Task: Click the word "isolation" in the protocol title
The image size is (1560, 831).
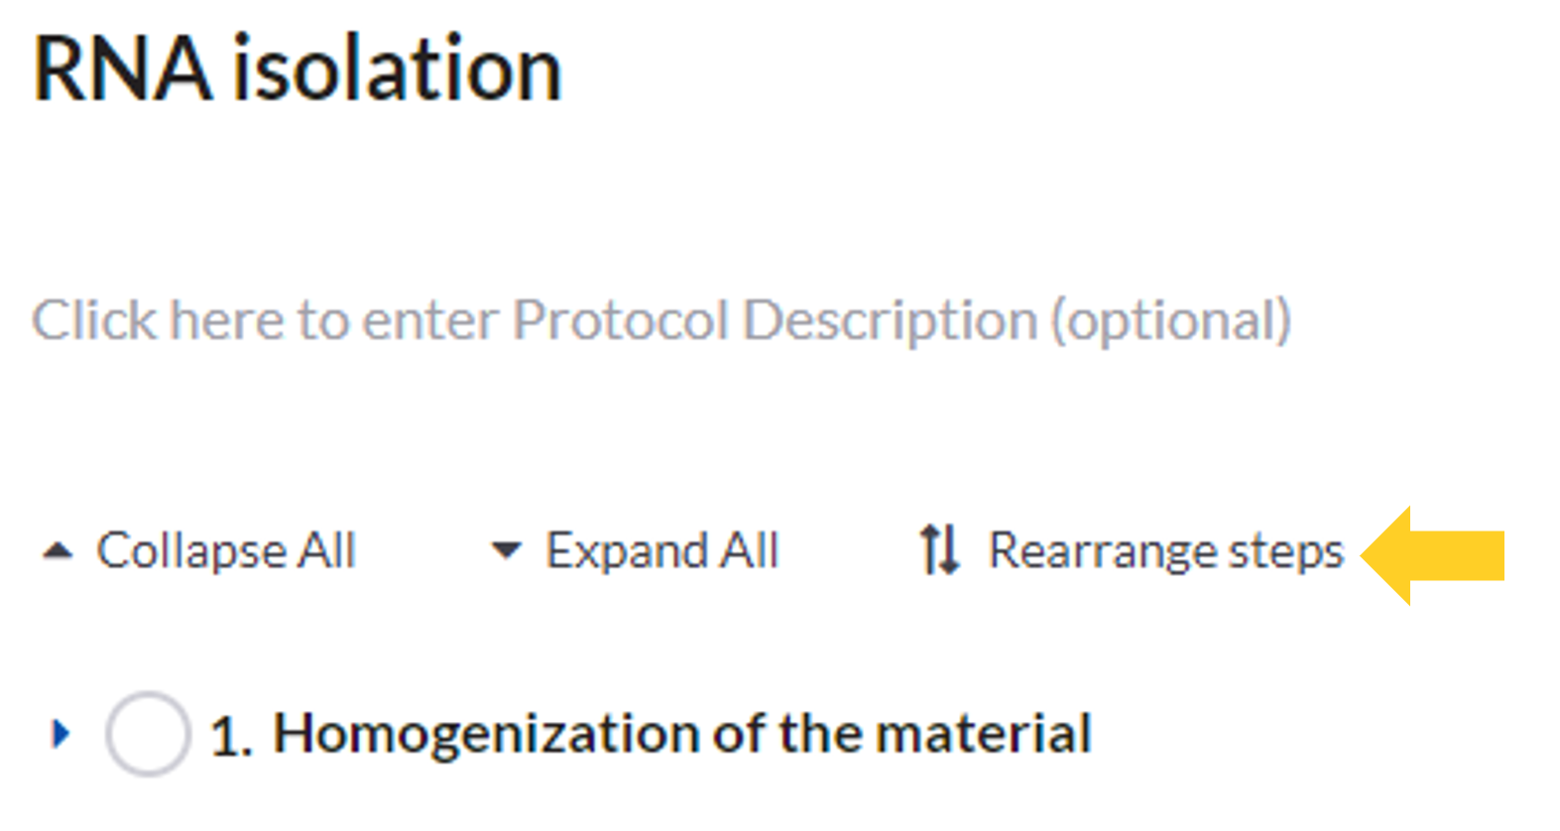Action: pyautogui.click(x=397, y=69)
